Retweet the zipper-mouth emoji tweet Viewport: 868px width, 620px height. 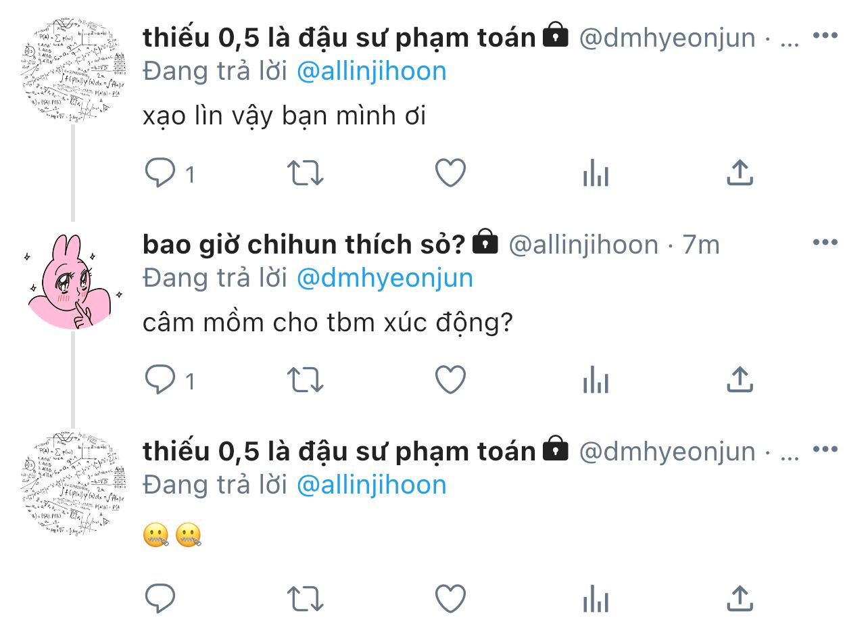(x=306, y=598)
